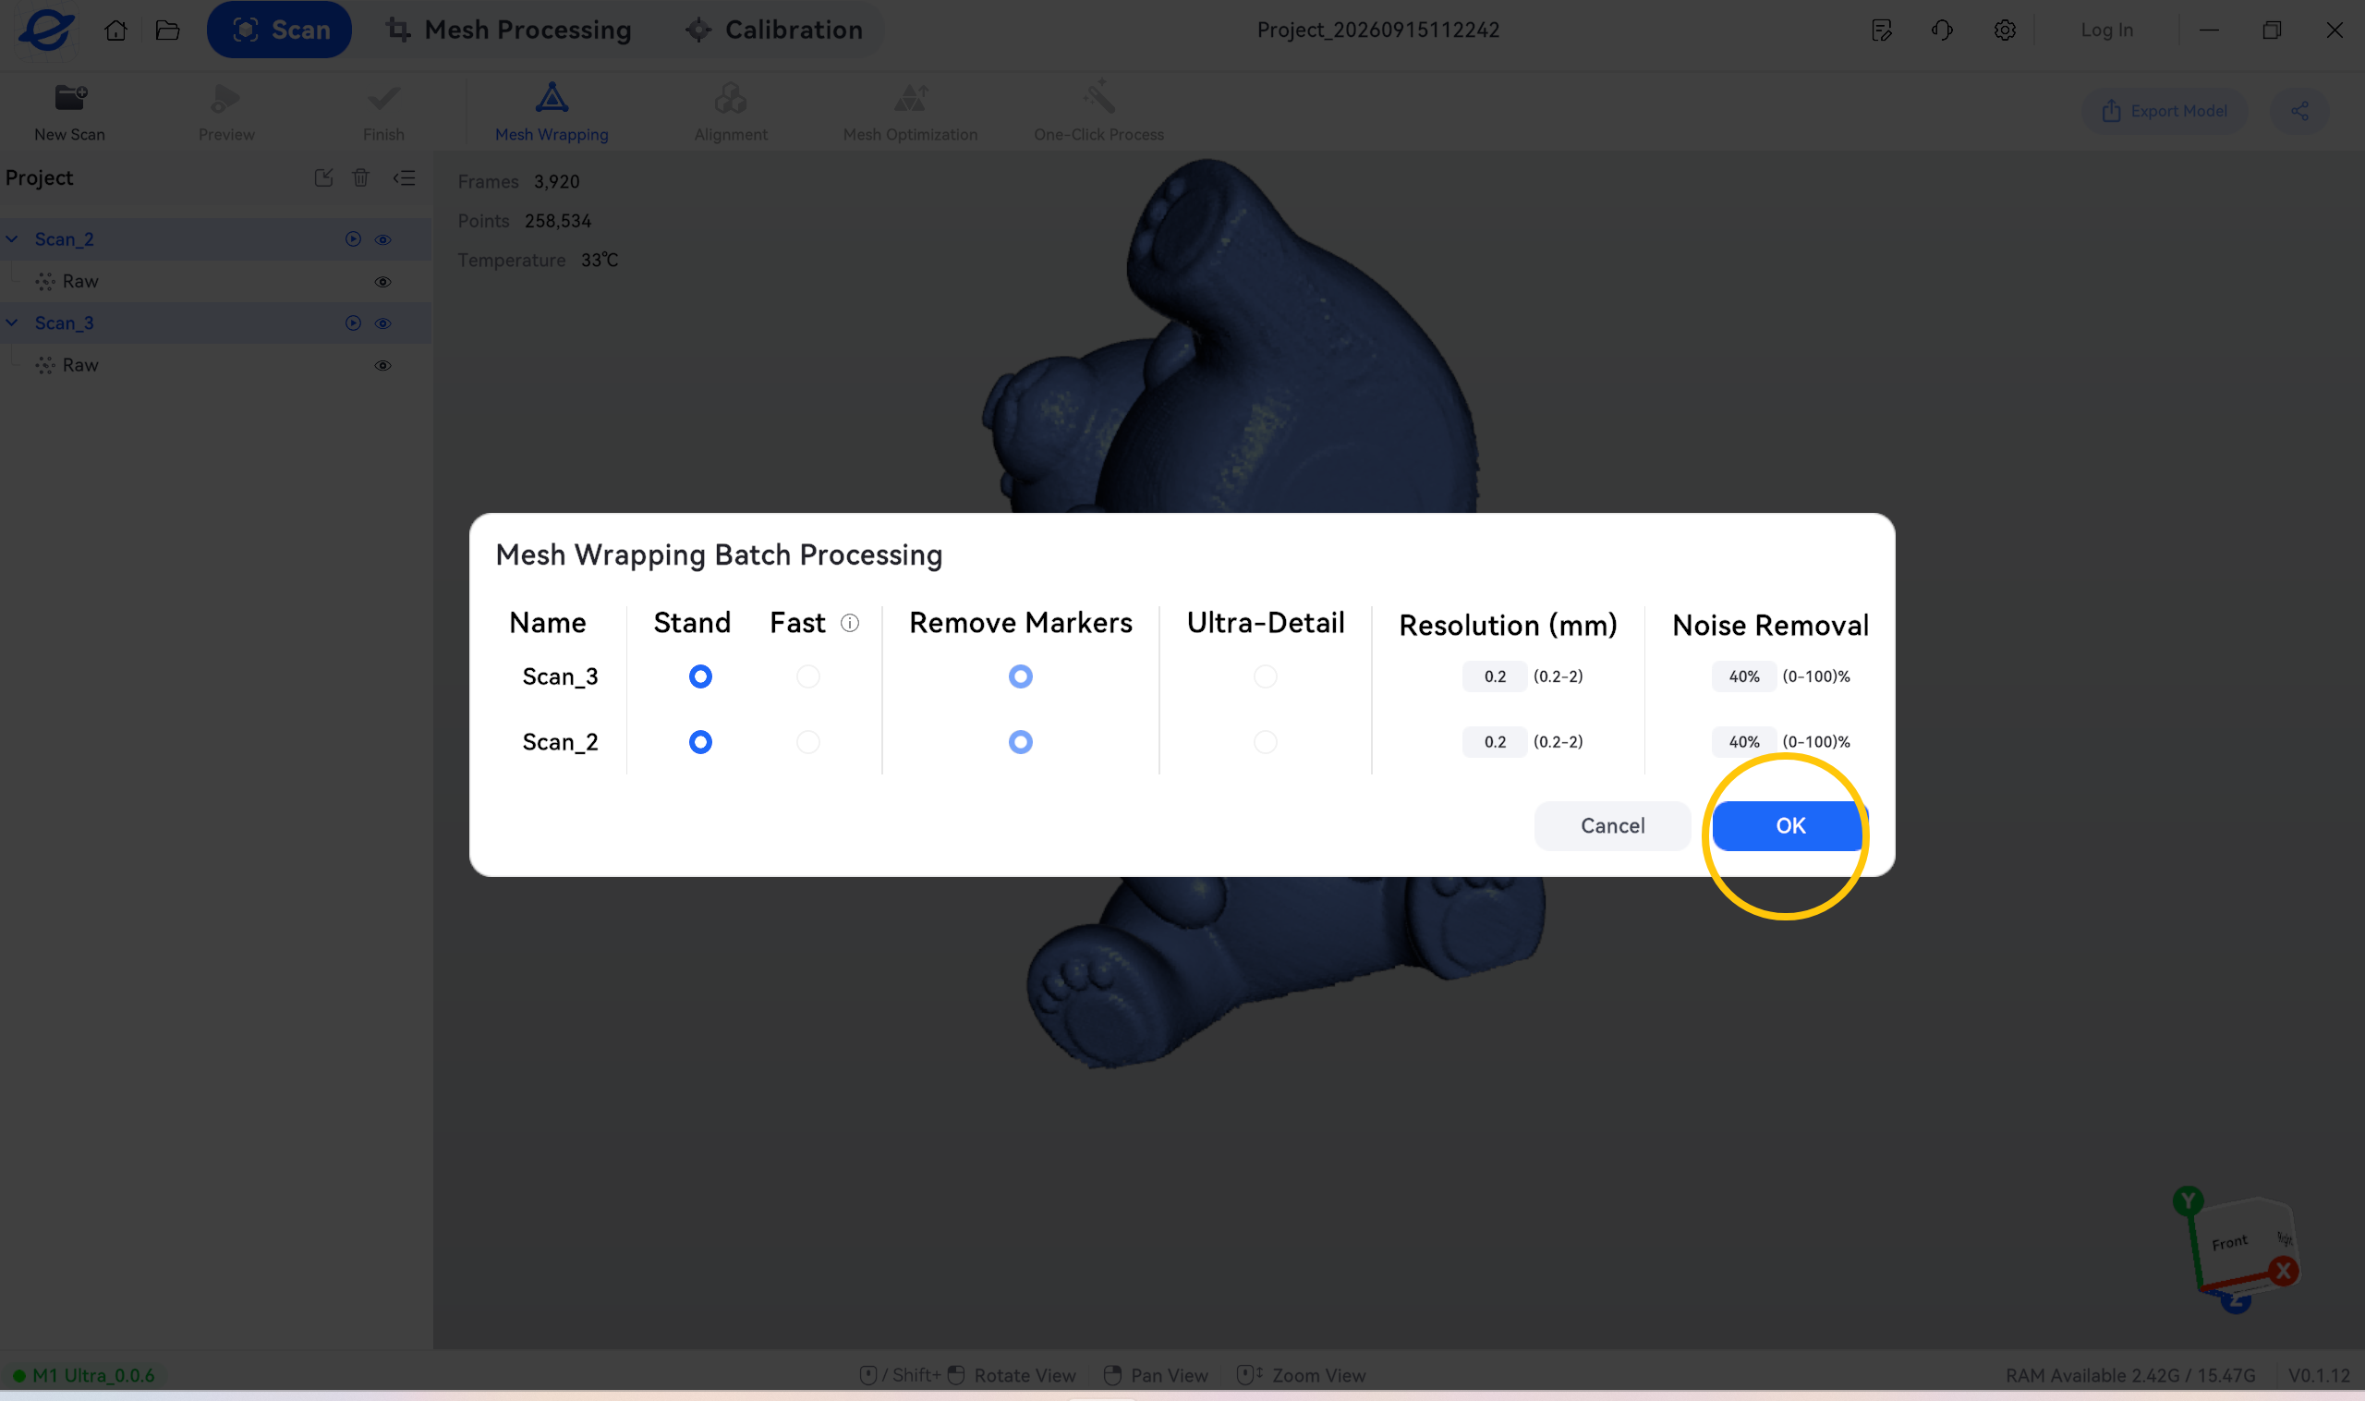Select Stand mode for Scan_3
Viewport: 2365px width, 1401px height.
click(700, 676)
